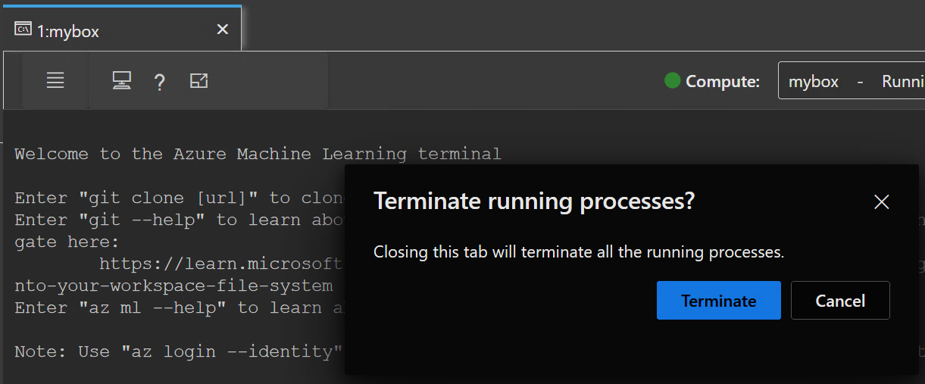This screenshot has height=384, width=925.
Task: Open terminal help question mark icon
Action: pos(159,82)
